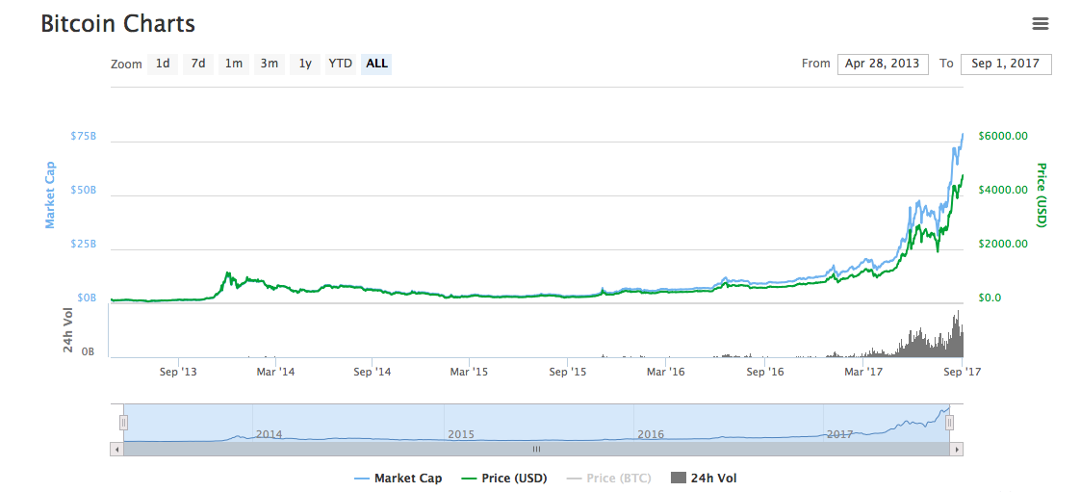Toggle Price (USD) series in legend
This screenshot has width=1080, height=492.
[x=504, y=479]
